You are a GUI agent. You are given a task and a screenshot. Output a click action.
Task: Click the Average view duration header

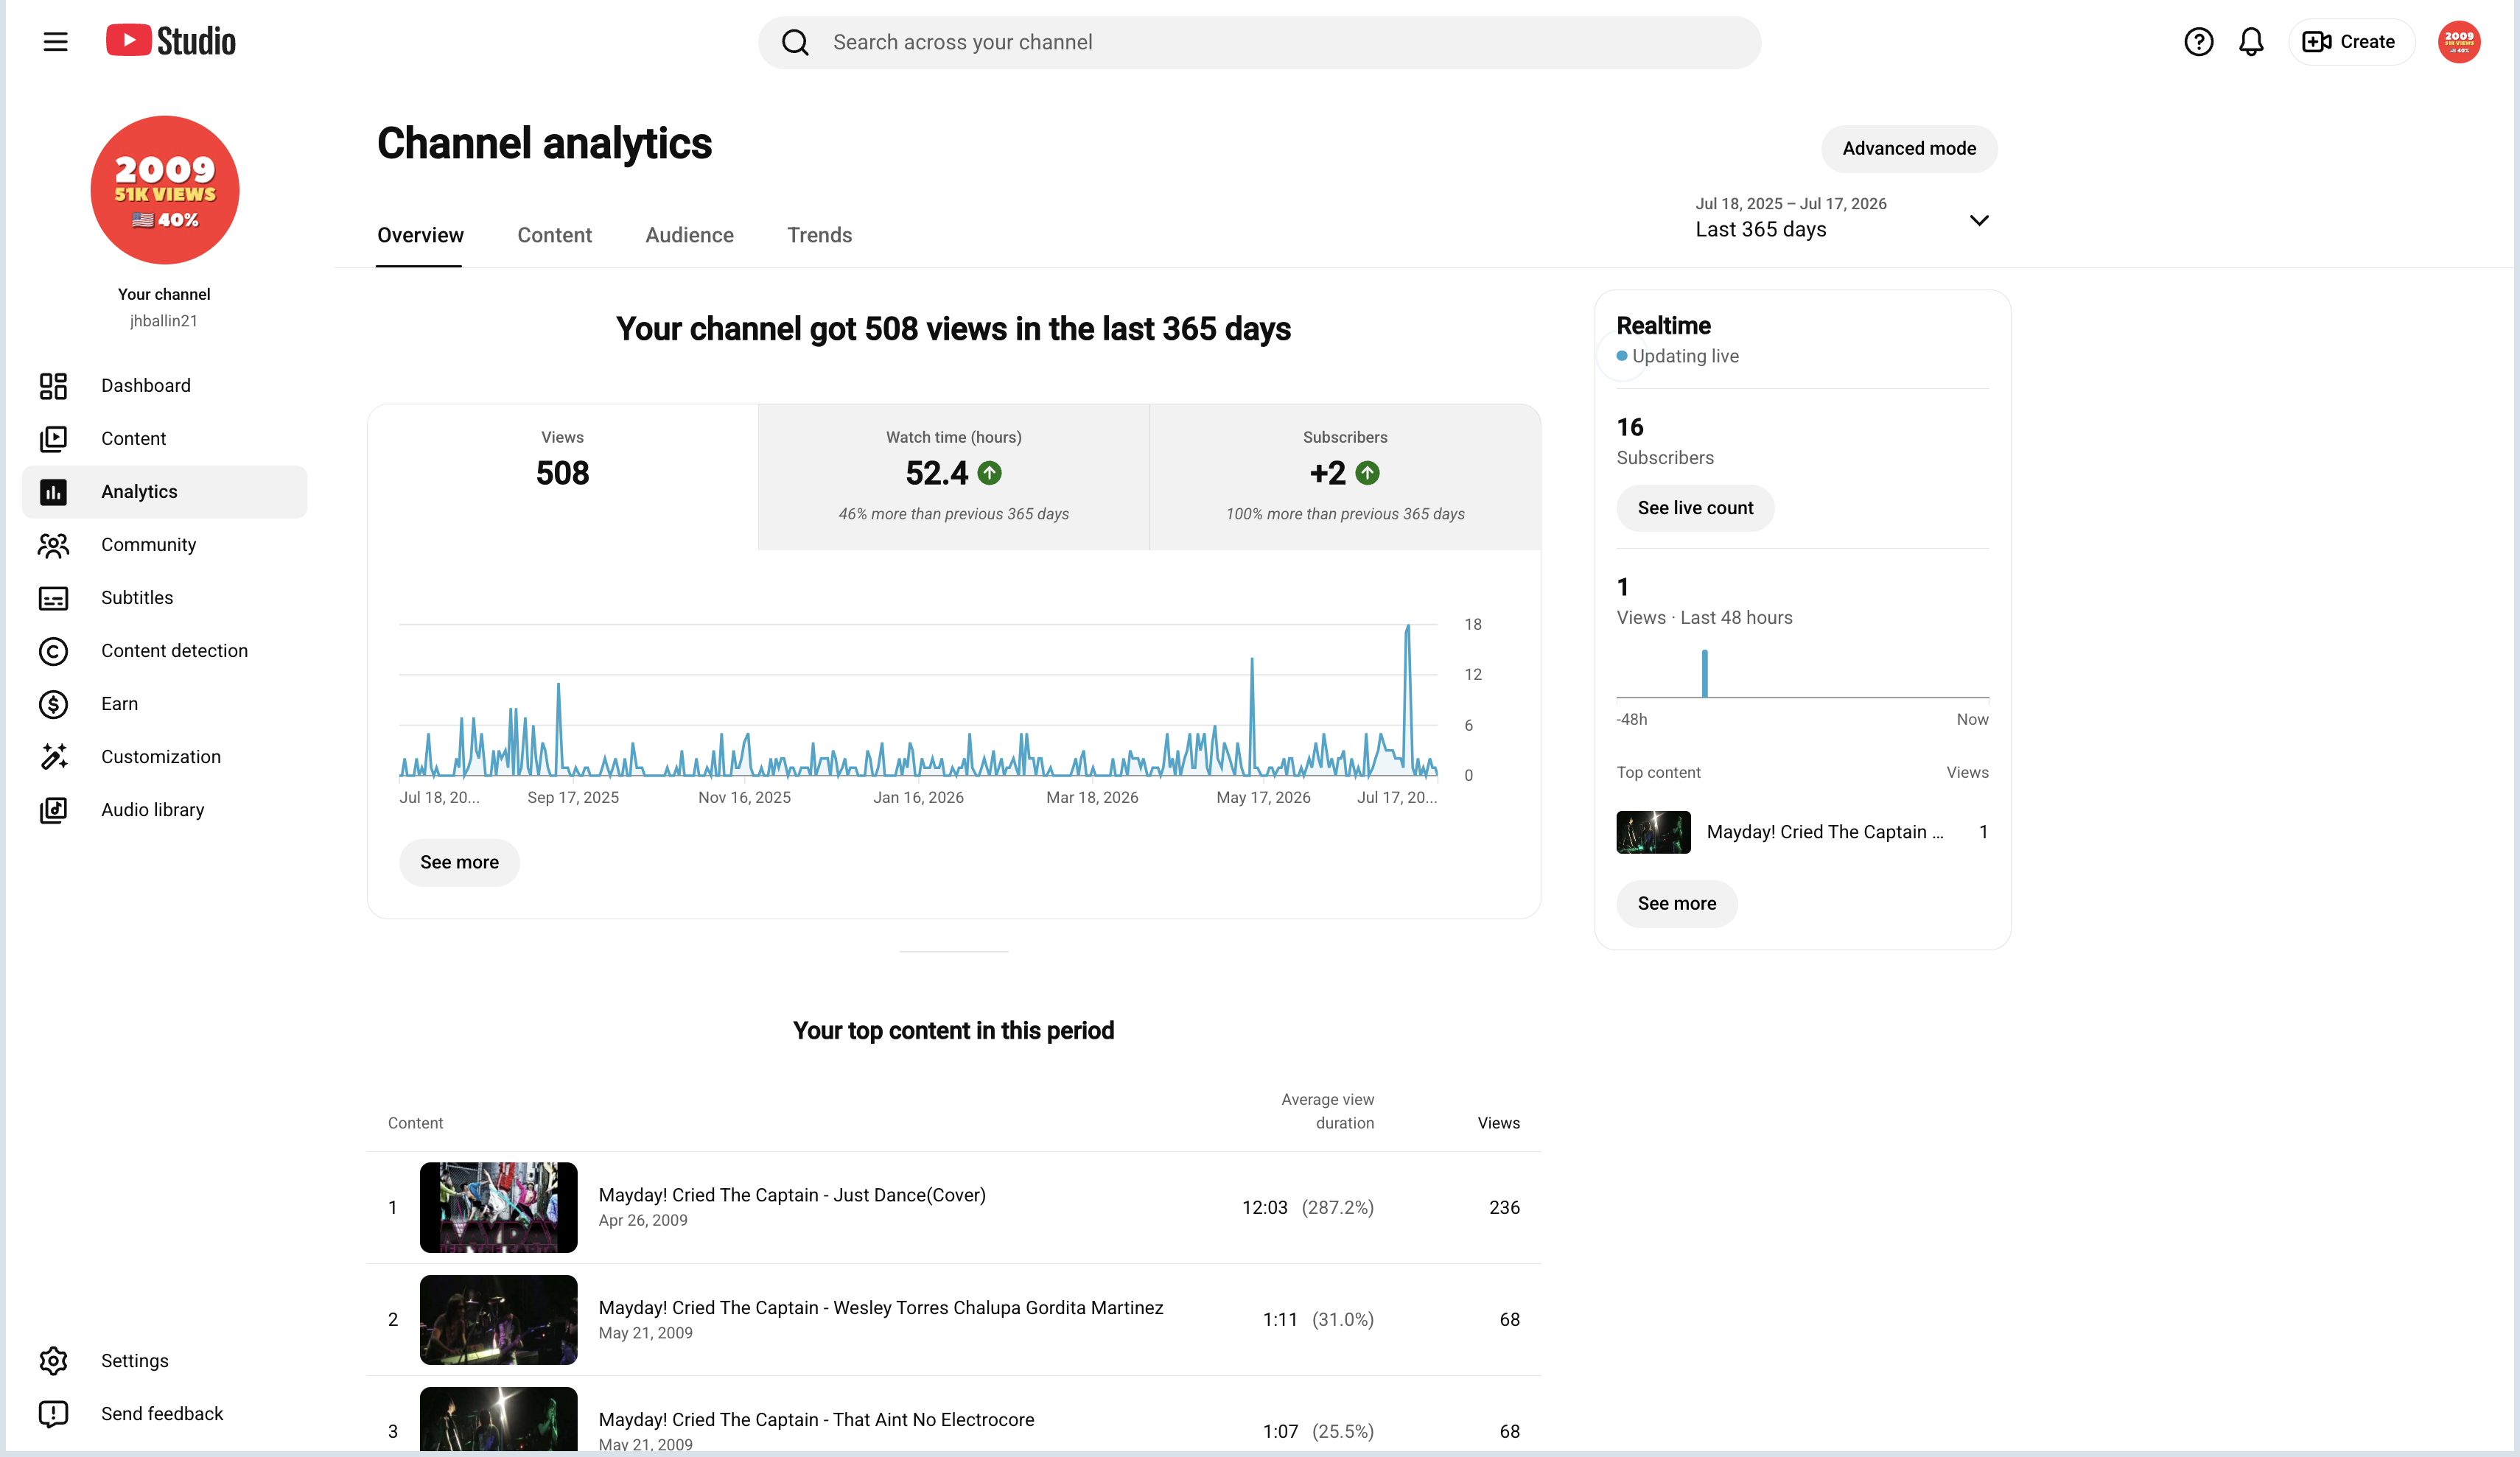pos(1327,1111)
